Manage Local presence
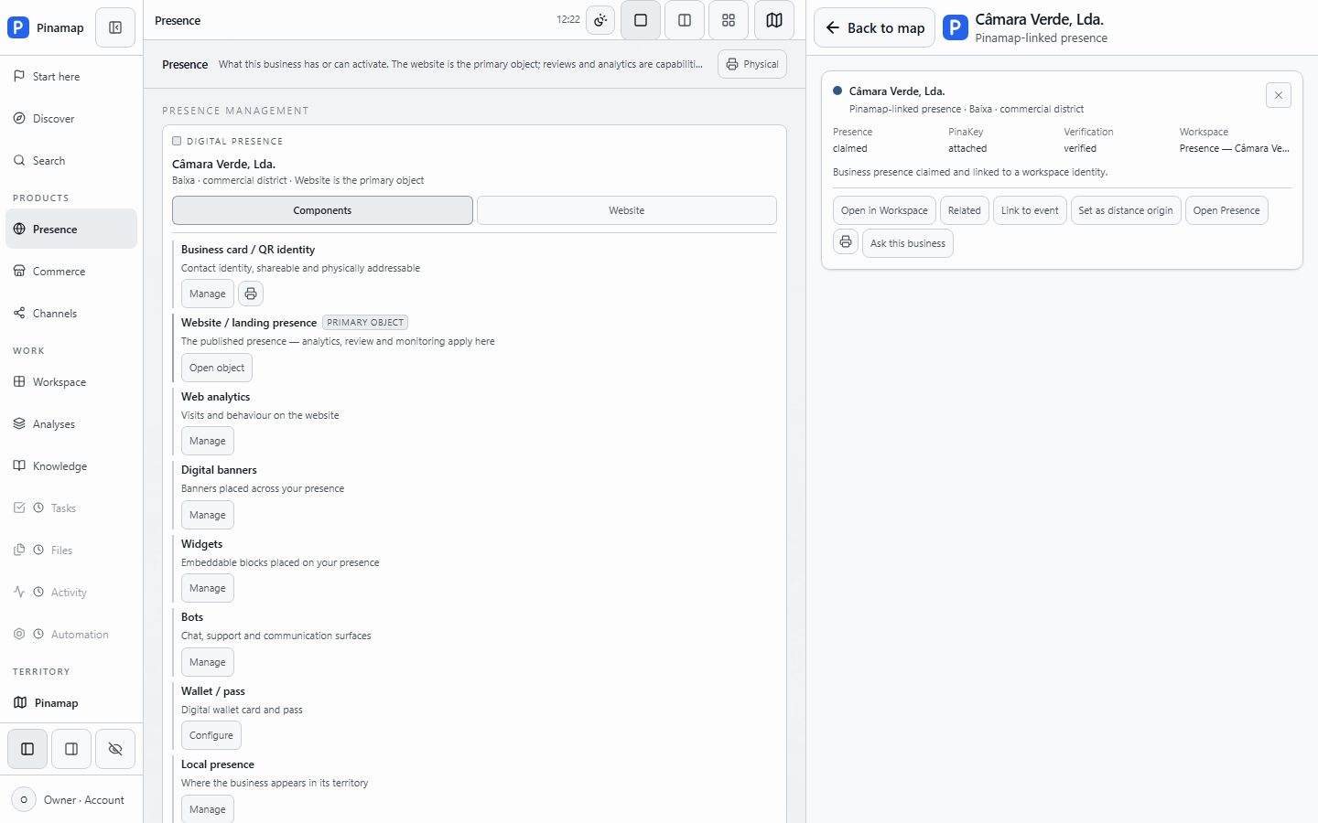 point(208,809)
